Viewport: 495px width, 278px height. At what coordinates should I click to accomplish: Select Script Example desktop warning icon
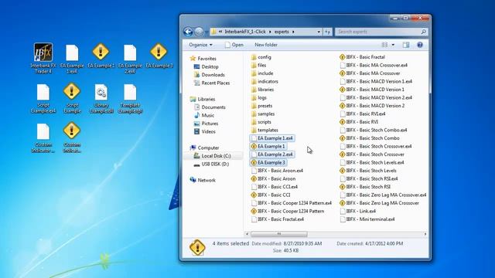[72, 98]
